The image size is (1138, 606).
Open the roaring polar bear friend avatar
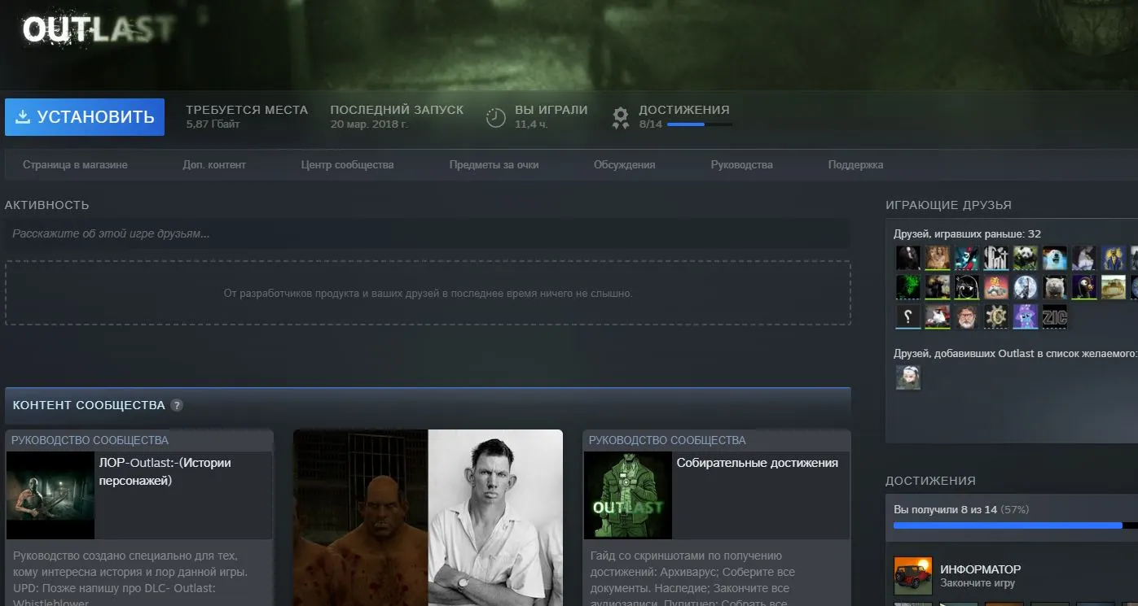pyautogui.click(x=1055, y=258)
